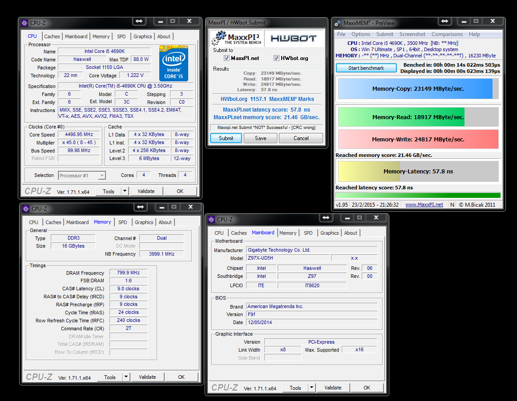The image size is (517, 401).
Task: Click Start benchmark button
Action: 366,68
